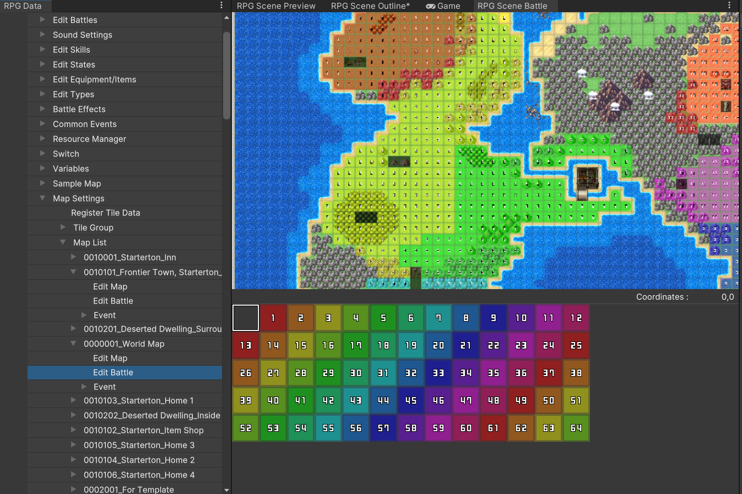Select 0010106_Starterton_Home 4 map
The height and width of the screenshot is (494, 742).
(x=124, y=475)
